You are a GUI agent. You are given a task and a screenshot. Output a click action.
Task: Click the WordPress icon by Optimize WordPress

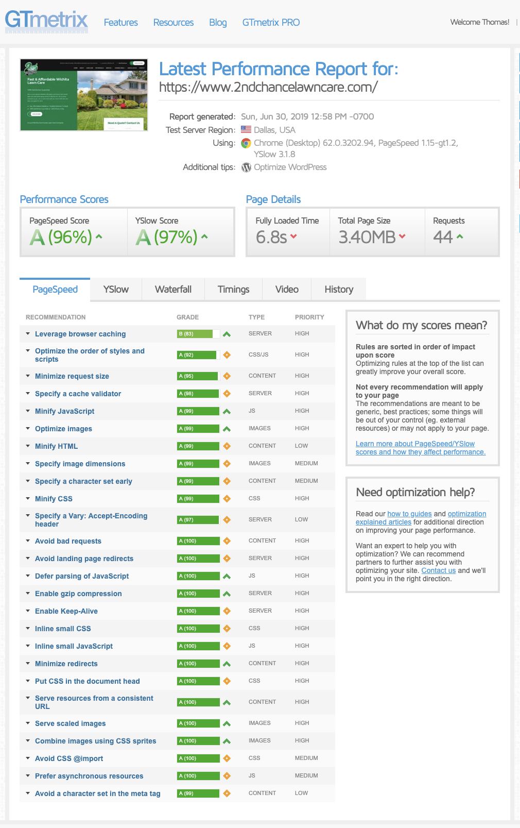click(x=246, y=167)
